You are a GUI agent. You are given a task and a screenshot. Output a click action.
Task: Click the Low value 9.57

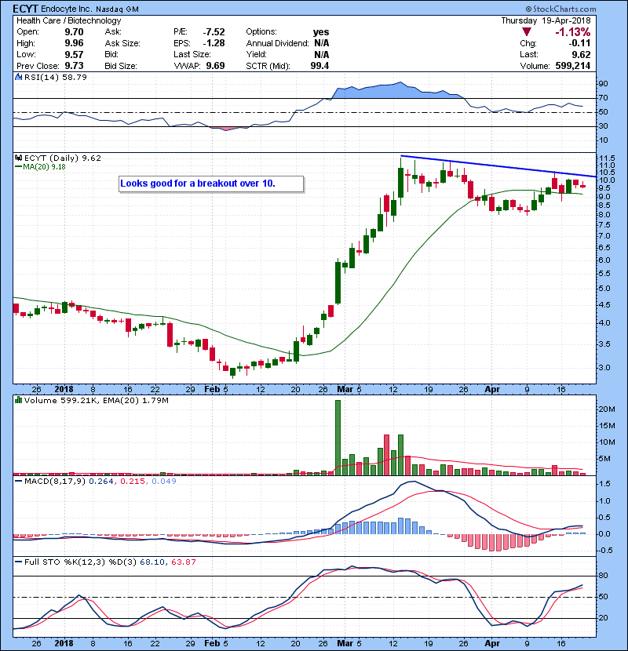[74, 54]
